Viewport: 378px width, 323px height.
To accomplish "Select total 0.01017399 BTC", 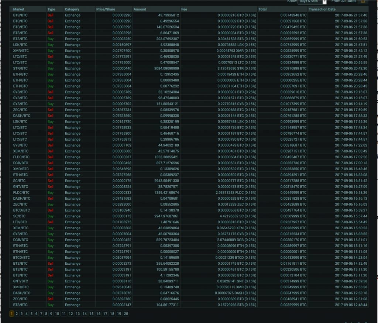I will click(293, 104).
